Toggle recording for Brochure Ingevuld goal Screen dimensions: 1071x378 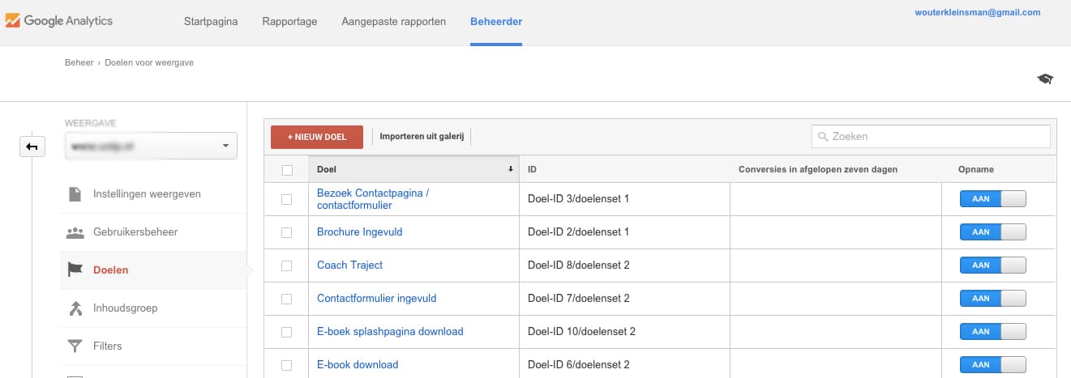click(992, 232)
